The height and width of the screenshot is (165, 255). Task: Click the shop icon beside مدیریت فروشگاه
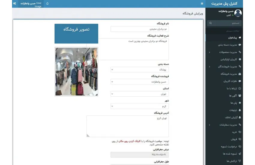(240, 74)
